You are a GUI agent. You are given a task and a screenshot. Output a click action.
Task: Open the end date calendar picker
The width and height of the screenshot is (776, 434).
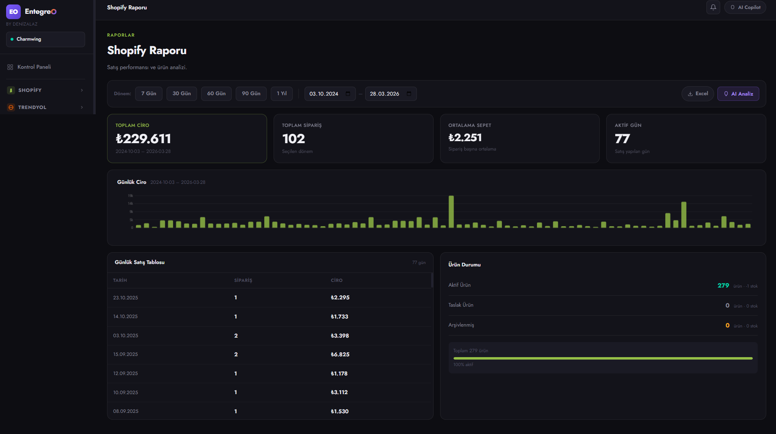(409, 94)
